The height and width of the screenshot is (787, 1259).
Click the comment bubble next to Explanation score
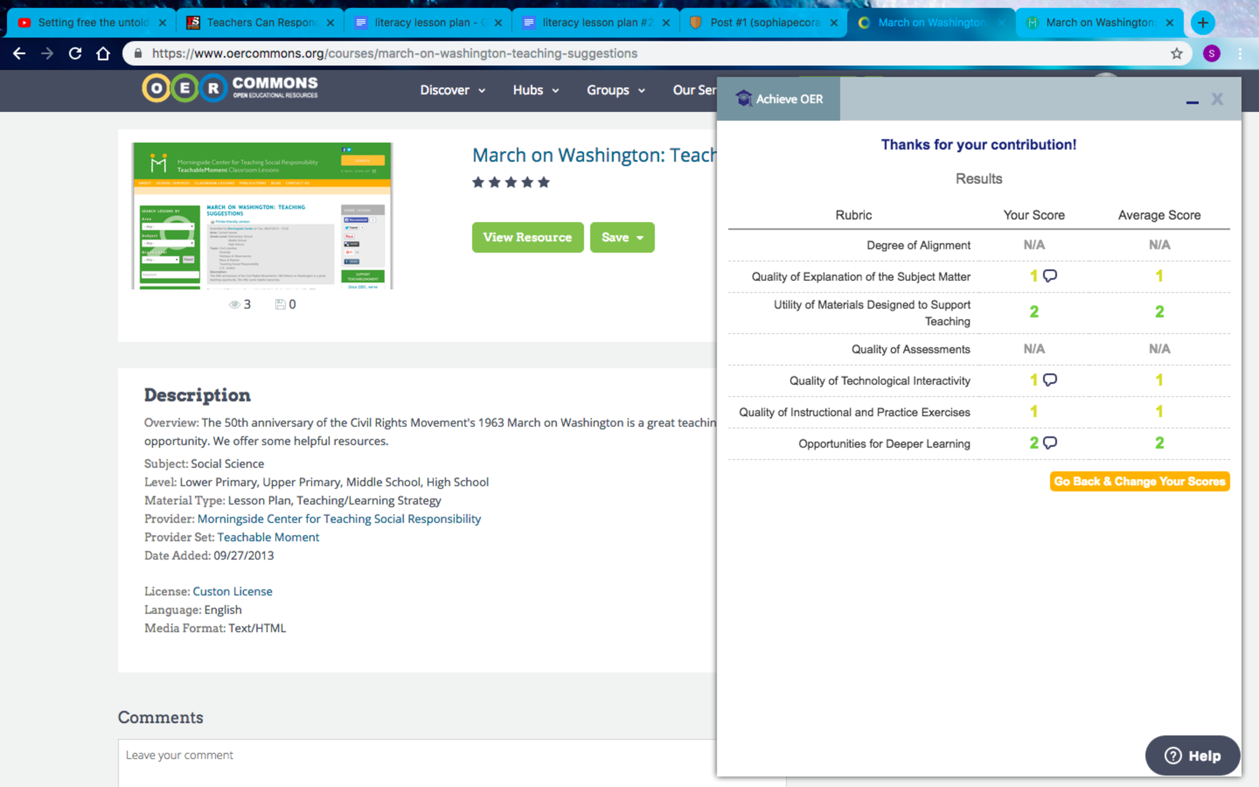coord(1050,275)
